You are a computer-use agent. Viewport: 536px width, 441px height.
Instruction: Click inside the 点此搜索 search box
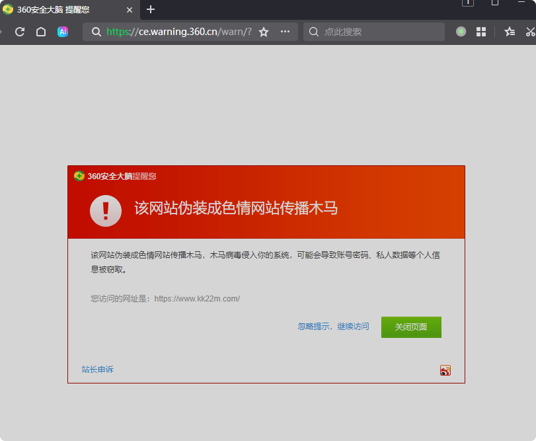[373, 31]
